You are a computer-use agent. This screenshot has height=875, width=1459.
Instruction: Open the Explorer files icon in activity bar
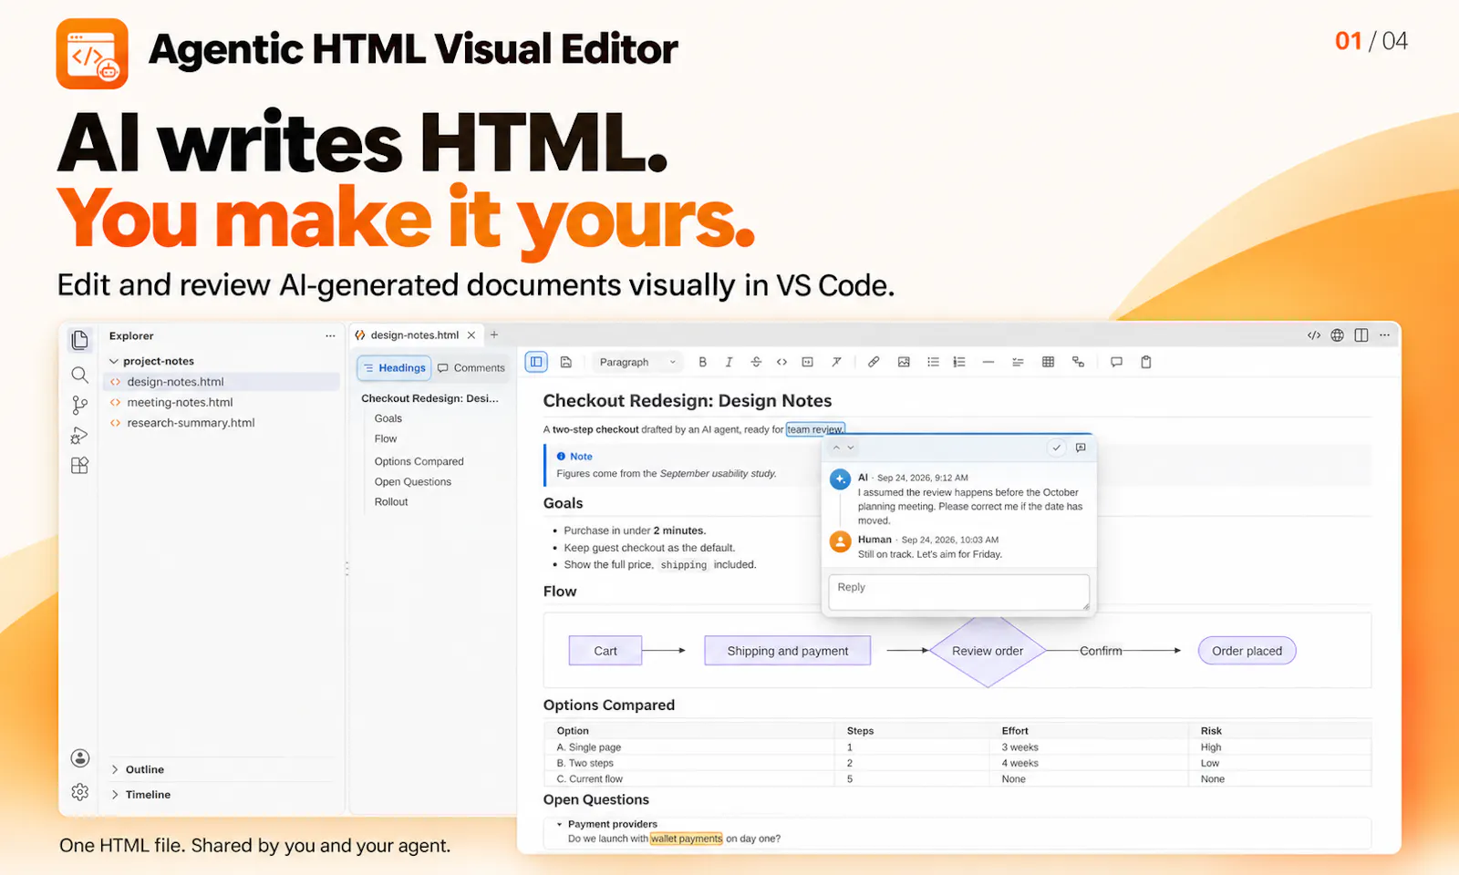80,340
